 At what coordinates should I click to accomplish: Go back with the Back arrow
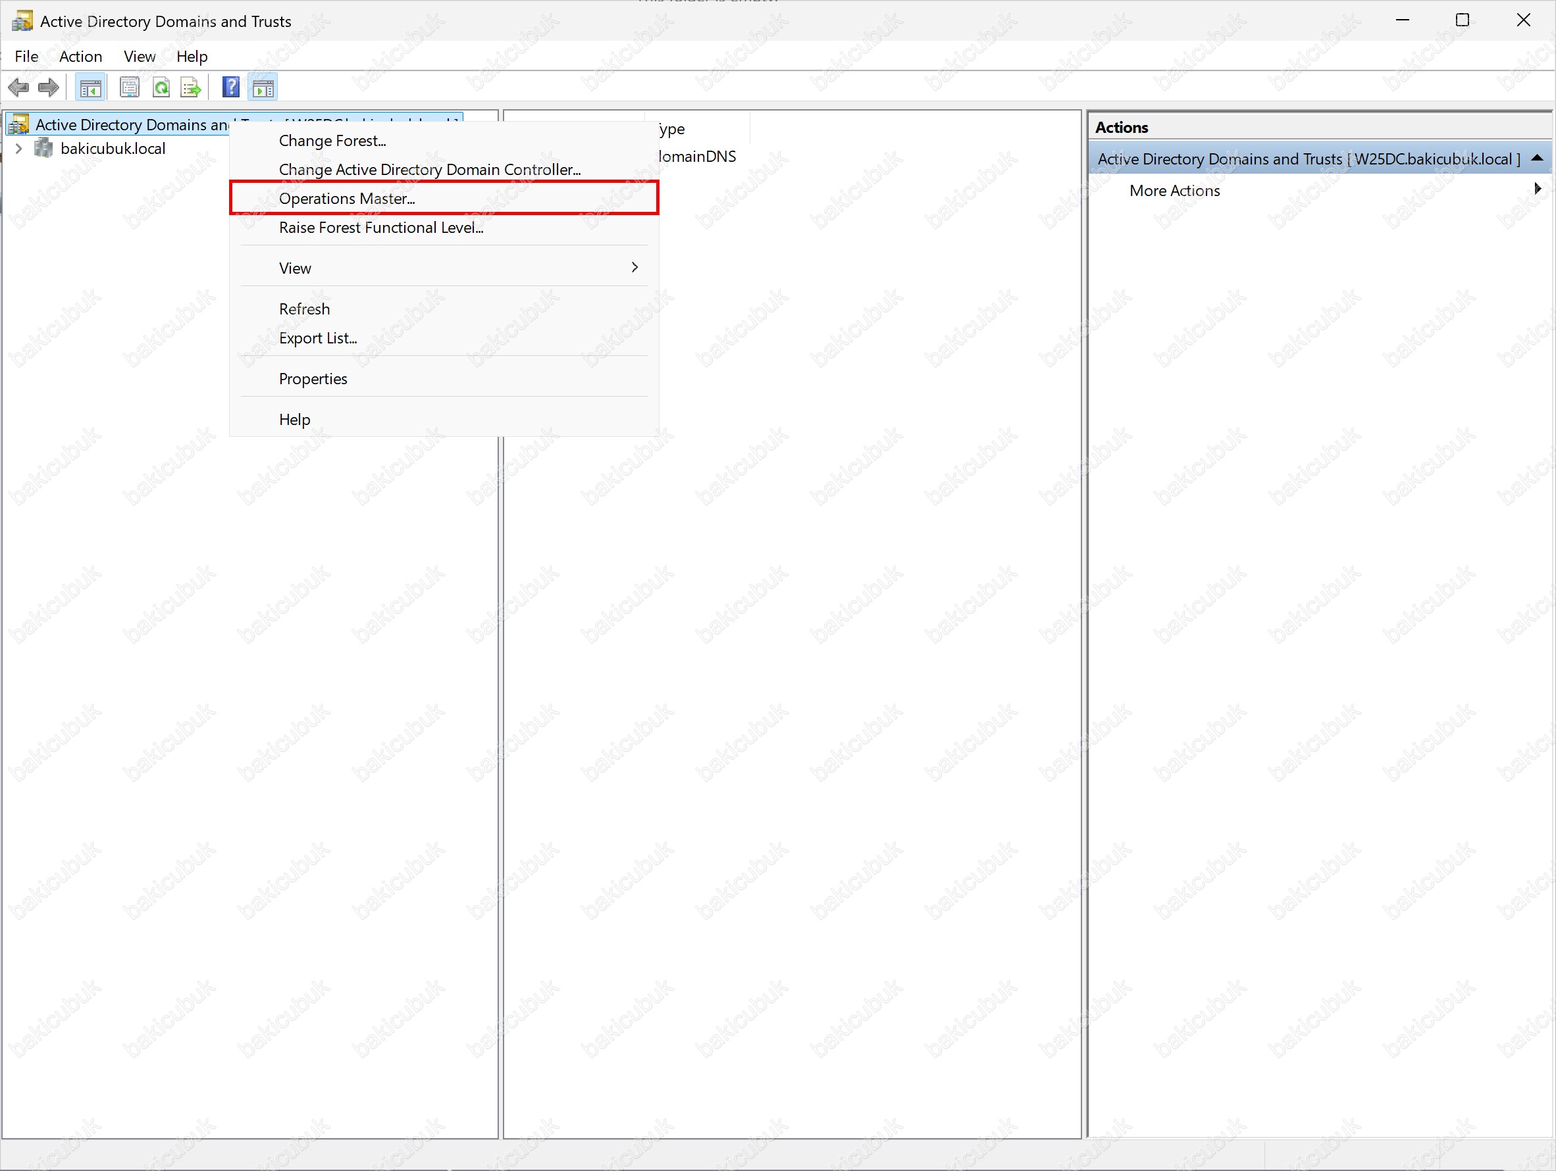pyautogui.click(x=18, y=88)
